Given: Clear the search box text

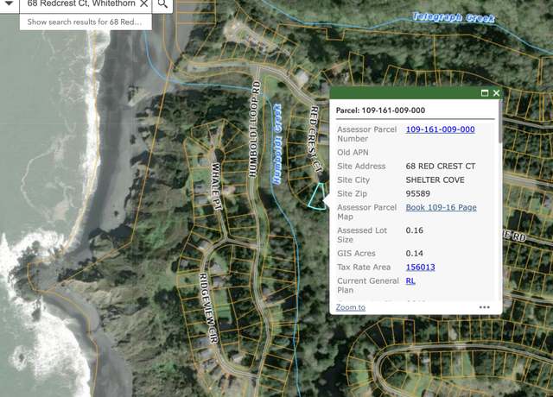Looking at the screenshot, I should tap(144, 3).
